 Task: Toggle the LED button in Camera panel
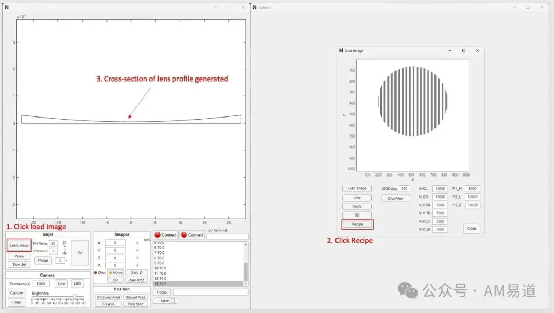[77, 284]
